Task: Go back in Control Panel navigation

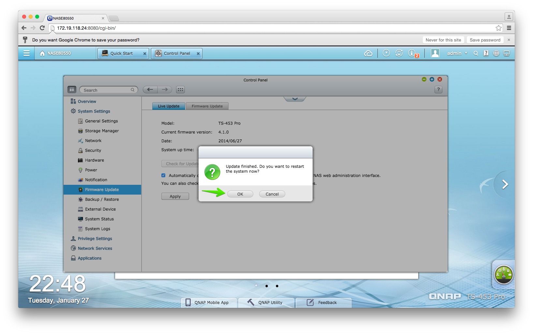Action: click(x=150, y=89)
